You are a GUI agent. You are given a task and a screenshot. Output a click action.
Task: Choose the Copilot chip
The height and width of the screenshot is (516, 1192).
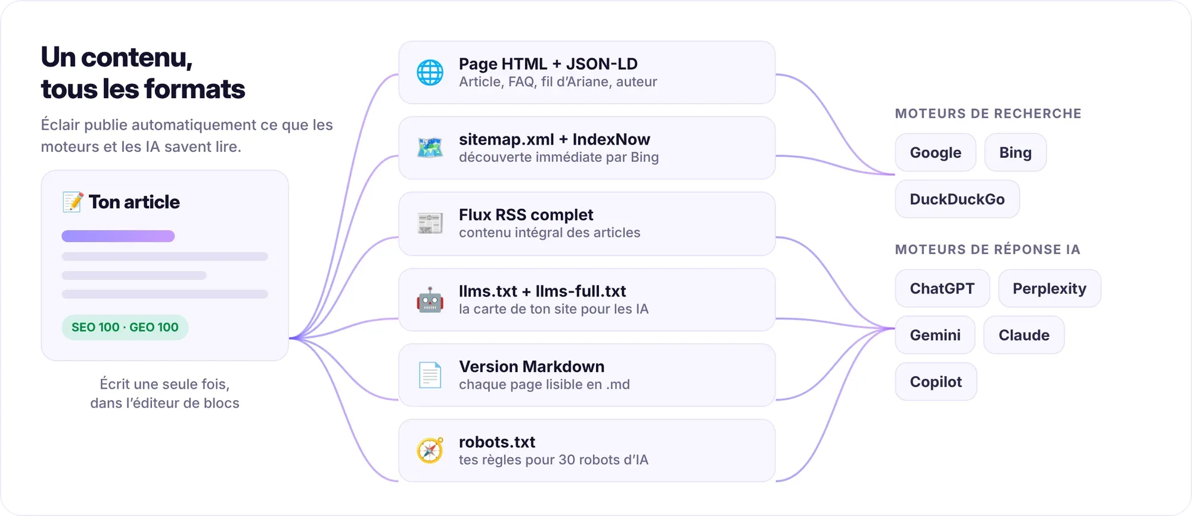pyautogui.click(x=936, y=381)
